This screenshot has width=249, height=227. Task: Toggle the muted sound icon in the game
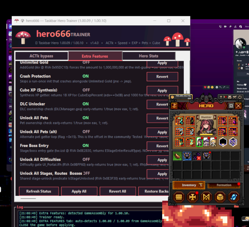point(225,97)
